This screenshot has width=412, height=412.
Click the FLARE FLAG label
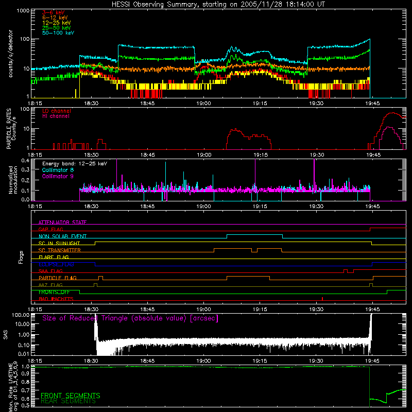[54, 257]
